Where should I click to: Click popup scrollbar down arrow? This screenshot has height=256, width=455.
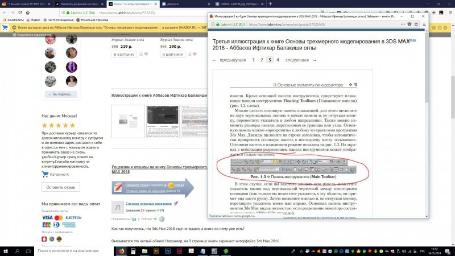427,216
